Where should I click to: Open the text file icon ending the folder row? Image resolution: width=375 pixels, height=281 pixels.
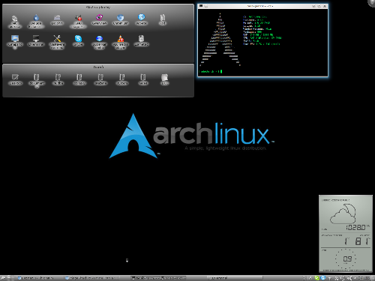[164, 77]
